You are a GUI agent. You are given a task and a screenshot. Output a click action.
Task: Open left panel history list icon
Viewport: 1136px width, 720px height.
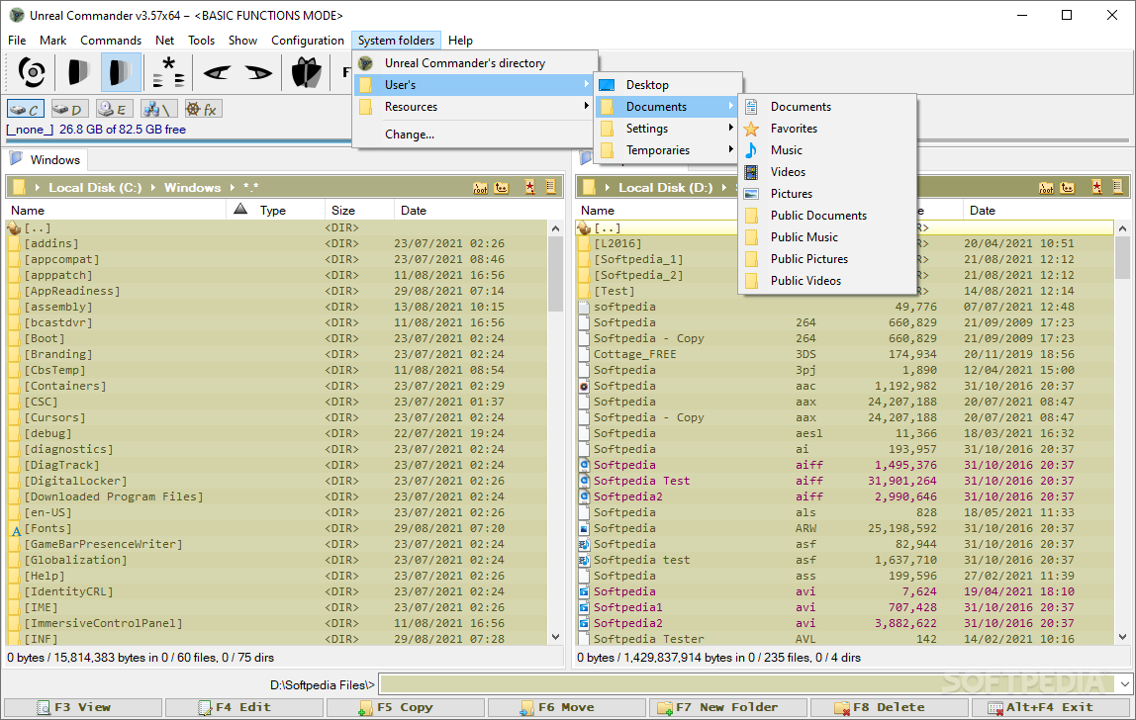(550, 188)
